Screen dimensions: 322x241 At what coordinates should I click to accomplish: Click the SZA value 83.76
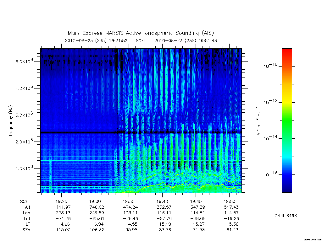(x=165, y=230)
